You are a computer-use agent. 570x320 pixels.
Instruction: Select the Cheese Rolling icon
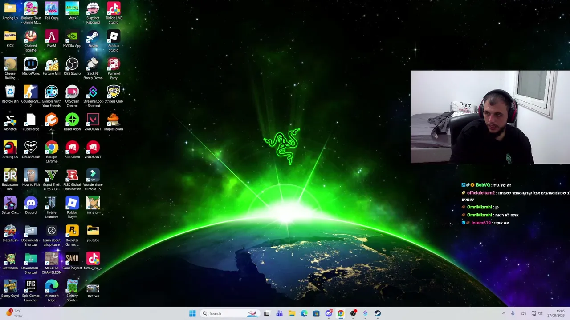pyautogui.click(x=10, y=68)
